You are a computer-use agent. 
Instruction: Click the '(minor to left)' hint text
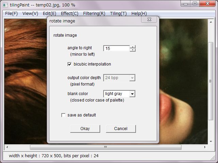82,54
